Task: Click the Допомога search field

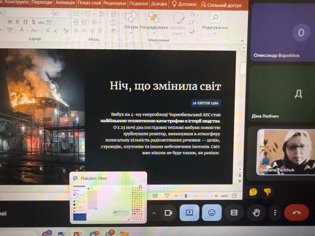Action: 184,4
